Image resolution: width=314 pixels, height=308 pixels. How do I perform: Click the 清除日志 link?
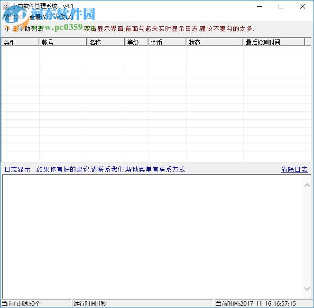pyautogui.click(x=294, y=169)
